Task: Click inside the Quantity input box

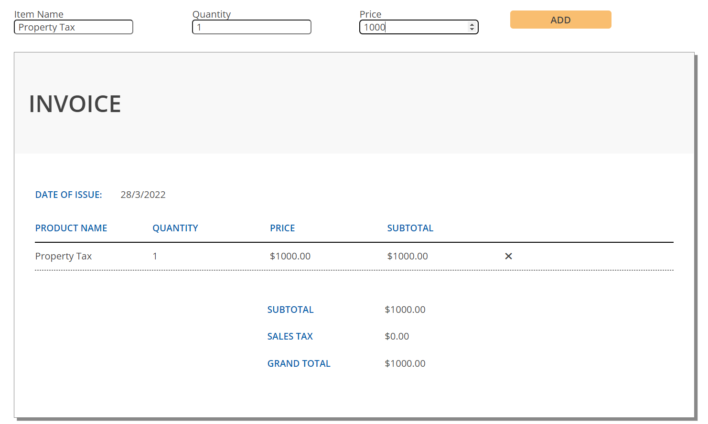Action: click(x=251, y=27)
